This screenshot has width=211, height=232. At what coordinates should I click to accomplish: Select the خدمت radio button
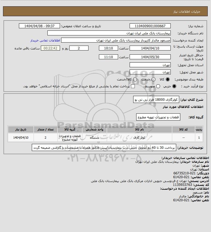point(153,79)
